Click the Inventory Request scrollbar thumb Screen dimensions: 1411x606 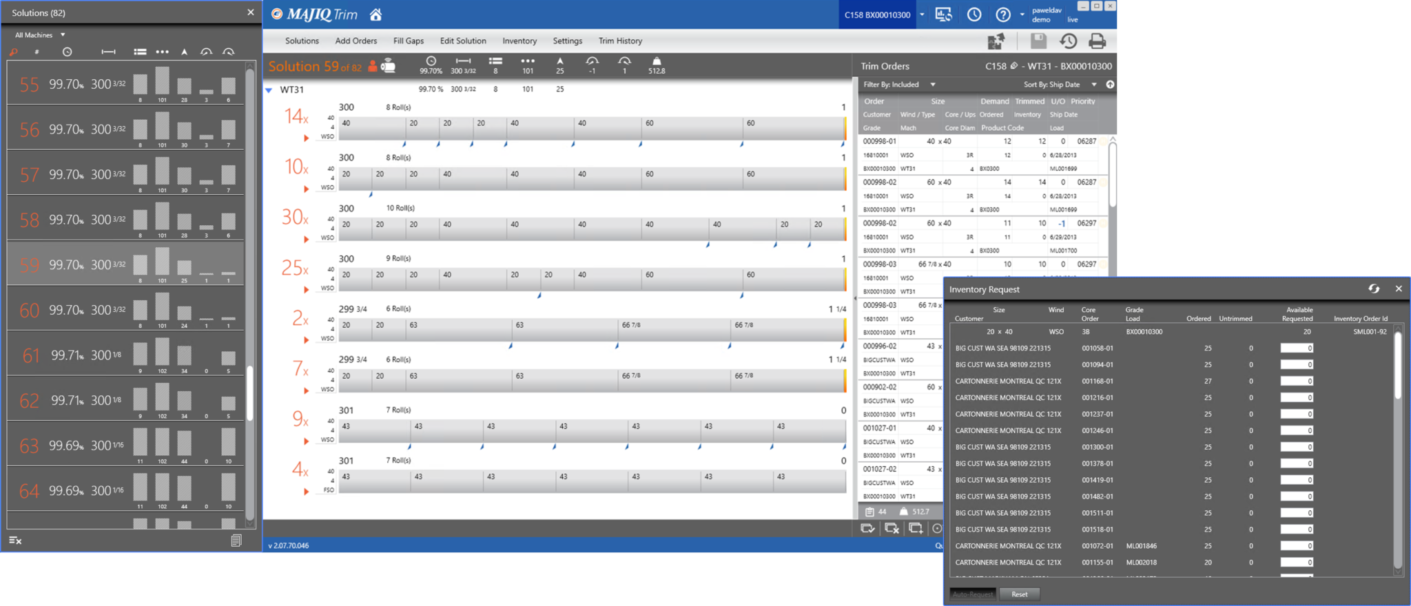1397,366
